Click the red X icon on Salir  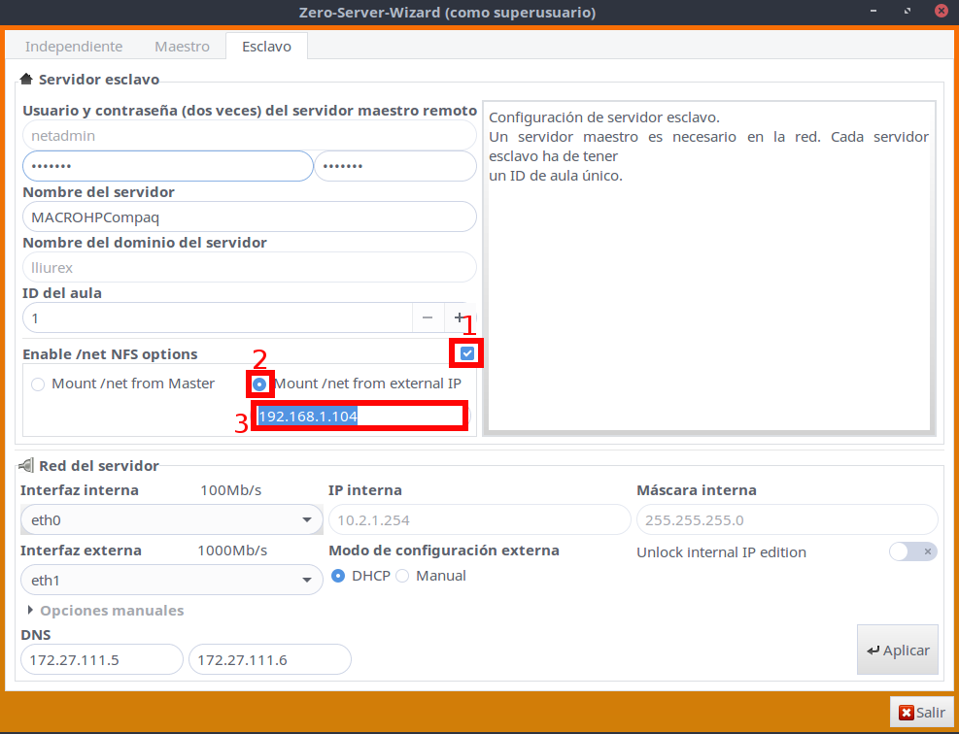click(x=907, y=713)
